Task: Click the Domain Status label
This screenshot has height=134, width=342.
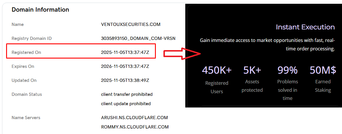Action: click(27, 94)
